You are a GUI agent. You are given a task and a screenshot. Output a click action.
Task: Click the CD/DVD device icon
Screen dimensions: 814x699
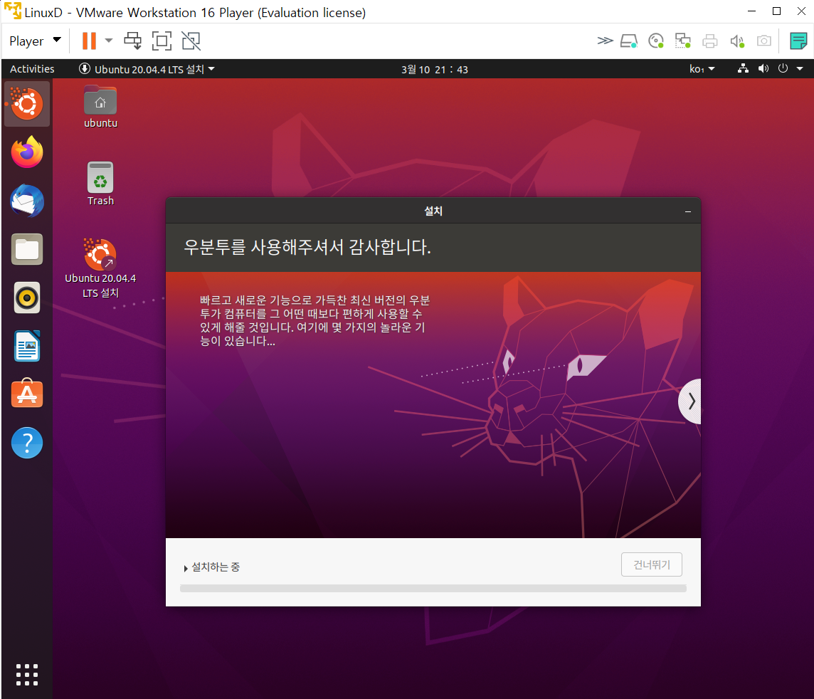click(x=656, y=41)
